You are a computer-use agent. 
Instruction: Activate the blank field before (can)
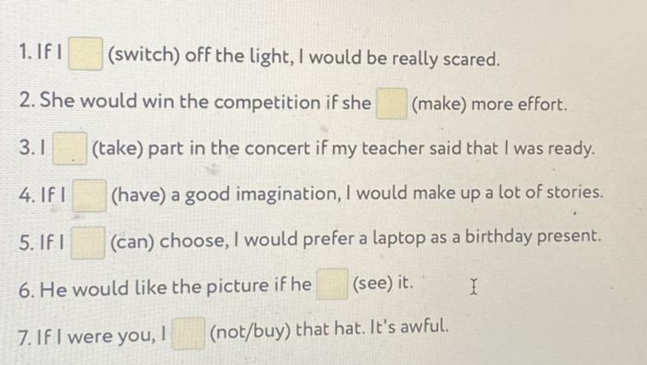pyautogui.click(x=88, y=242)
